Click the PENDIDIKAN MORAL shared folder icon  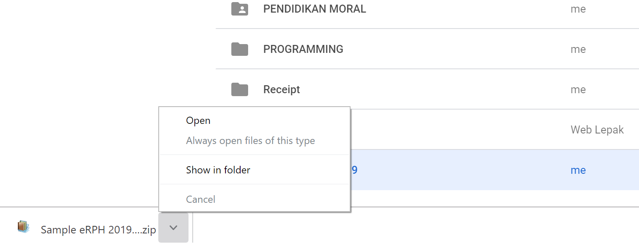pyautogui.click(x=239, y=9)
